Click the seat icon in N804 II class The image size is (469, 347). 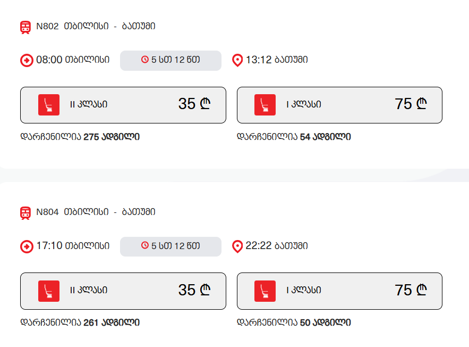pyautogui.click(x=49, y=291)
